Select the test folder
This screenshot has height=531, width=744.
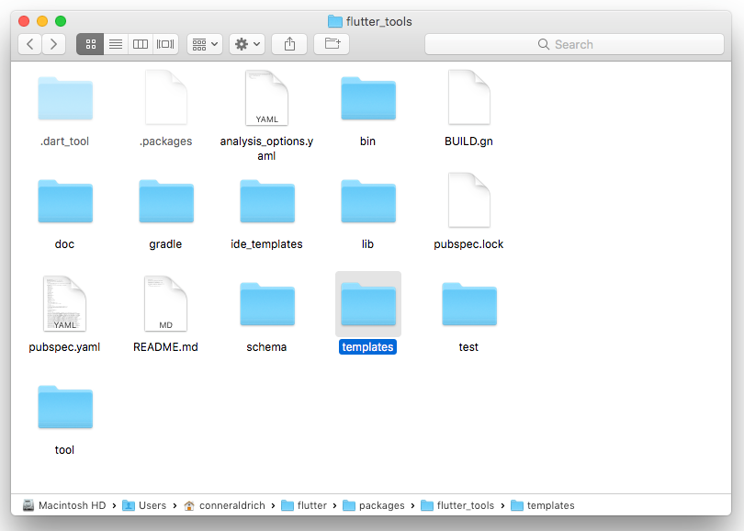click(469, 305)
